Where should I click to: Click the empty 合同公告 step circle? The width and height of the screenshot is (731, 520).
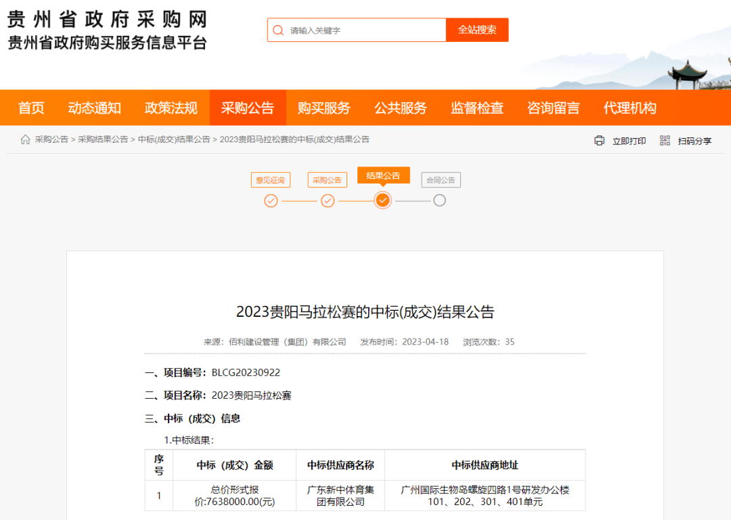pos(440,200)
